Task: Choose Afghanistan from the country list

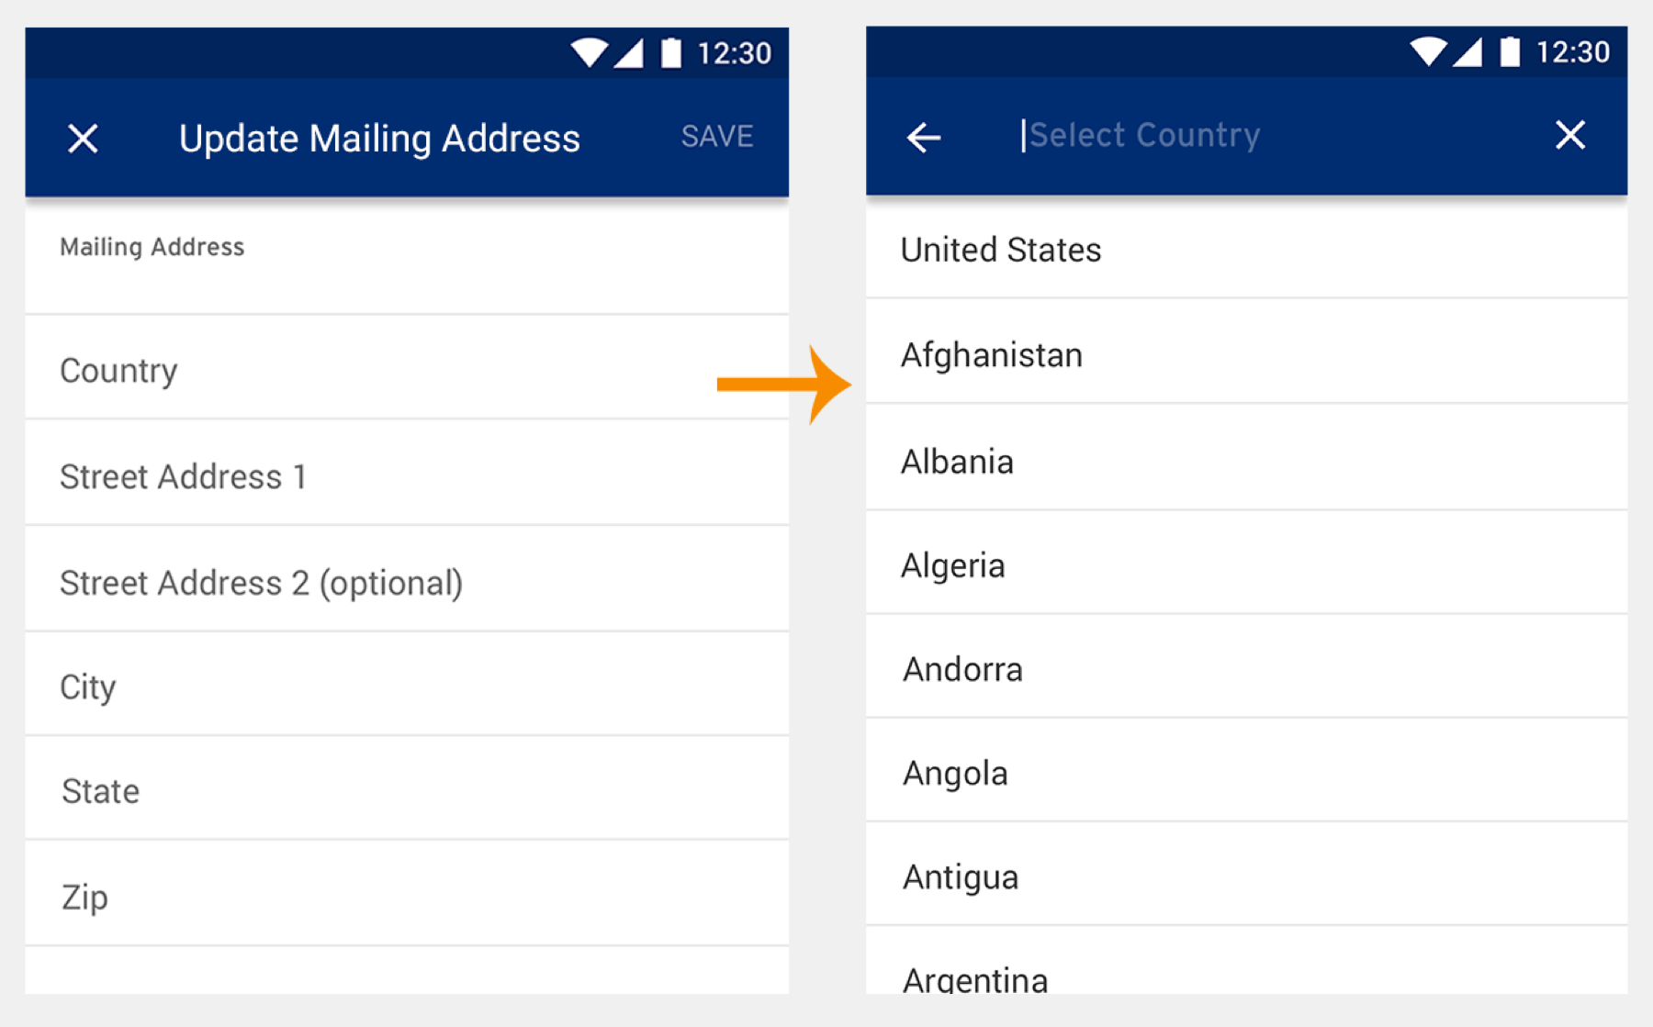Action: (x=1245, y=354)
